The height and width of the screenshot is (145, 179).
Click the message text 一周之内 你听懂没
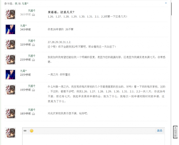(x=59, y=75)
